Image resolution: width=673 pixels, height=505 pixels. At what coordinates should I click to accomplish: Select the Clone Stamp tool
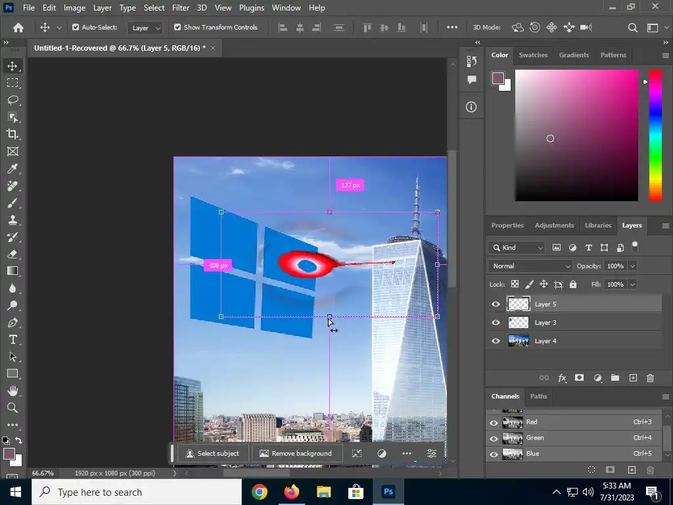coord(12,220)
